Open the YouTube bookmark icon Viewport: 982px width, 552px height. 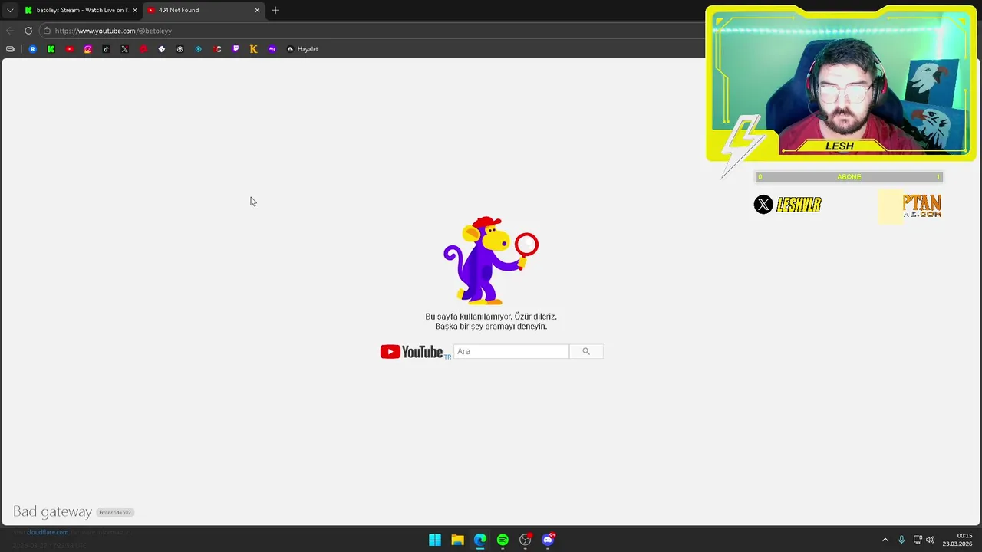point(69,49)
